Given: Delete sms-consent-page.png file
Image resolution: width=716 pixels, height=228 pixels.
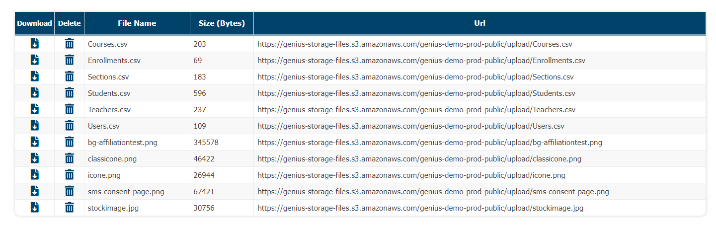Looking at the screenshot, I should (70, 191).
